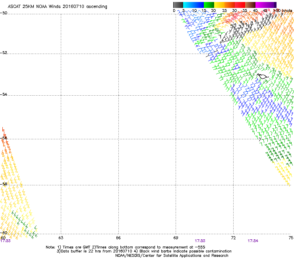
Task: Click the '10' tick on the color legend
Action: click(x=194, y=10)
